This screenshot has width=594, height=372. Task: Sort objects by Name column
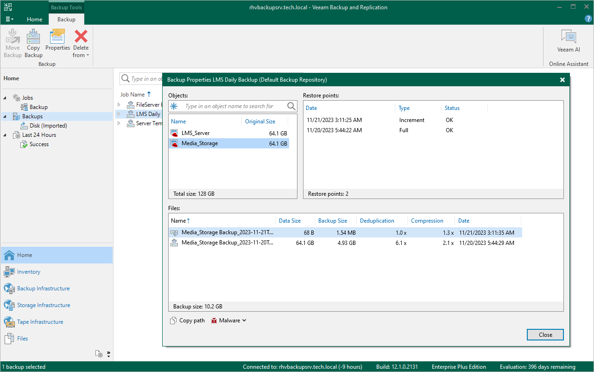click(178, 122)
